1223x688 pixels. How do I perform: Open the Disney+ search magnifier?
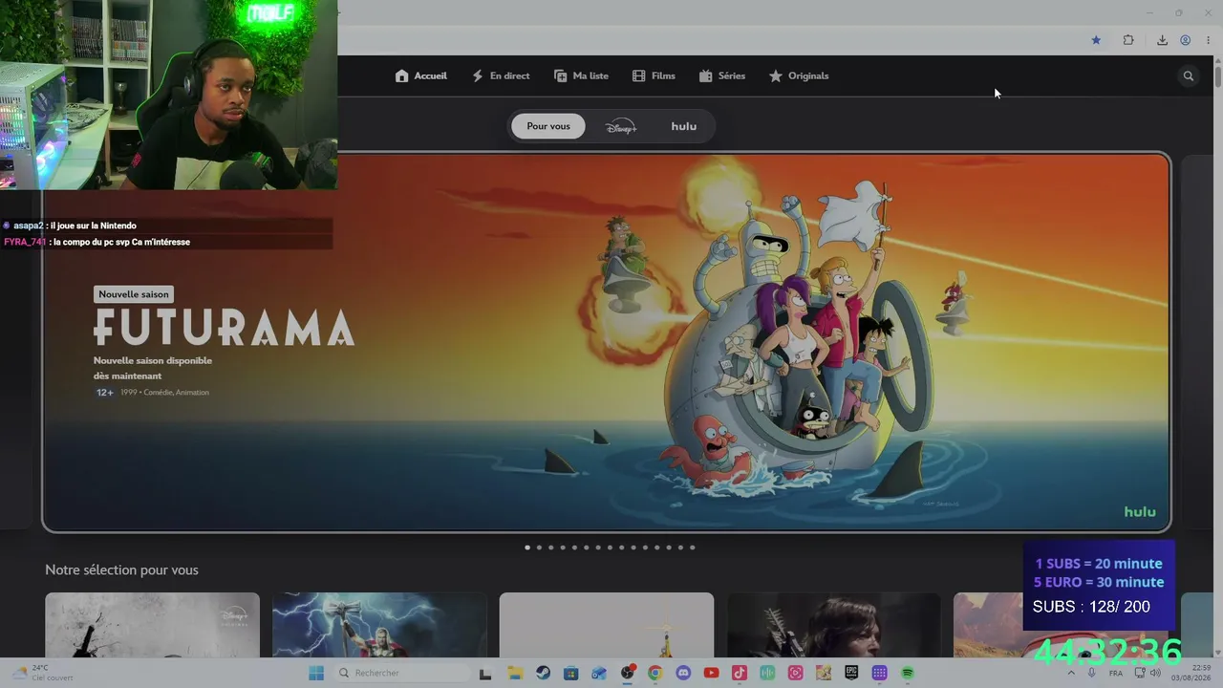coord(1189,76)
